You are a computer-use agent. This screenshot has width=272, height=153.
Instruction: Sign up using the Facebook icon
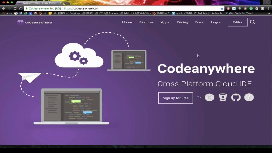(x=249, y=97)
